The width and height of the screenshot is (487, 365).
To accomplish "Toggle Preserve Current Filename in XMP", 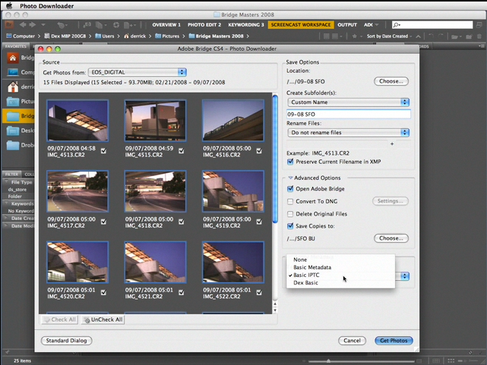I will [x=290, y=162].
